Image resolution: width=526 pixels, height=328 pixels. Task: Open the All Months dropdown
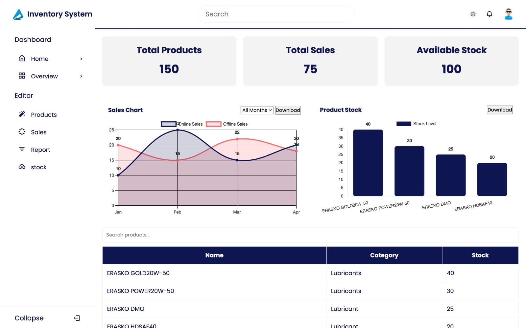pos(257,110)
